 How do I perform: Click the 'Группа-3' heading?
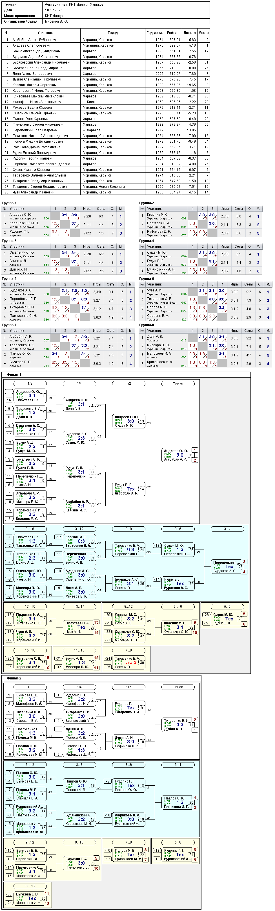point(9,241)
